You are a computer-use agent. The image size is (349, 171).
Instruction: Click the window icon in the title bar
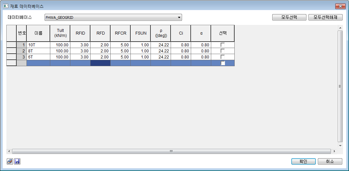tap(5, 6)
